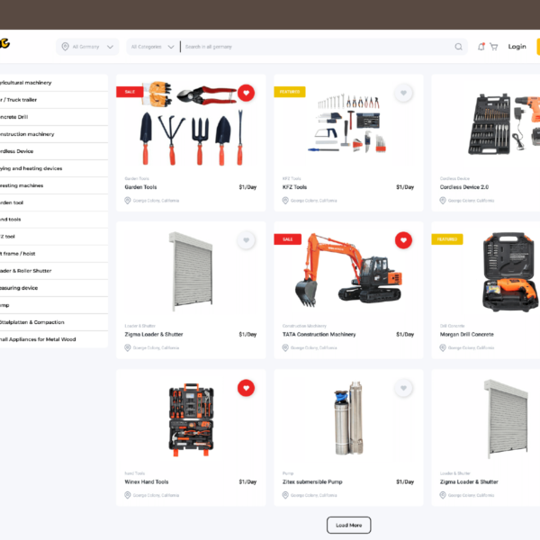Click the Garden Tools product title

point(140,187)
